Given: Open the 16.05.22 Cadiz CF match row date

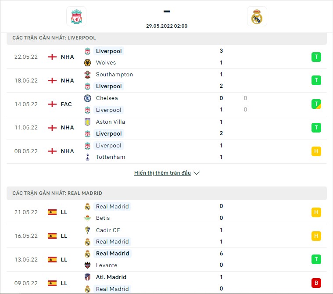Looking at the screenshot, I should tap(26, 236).
